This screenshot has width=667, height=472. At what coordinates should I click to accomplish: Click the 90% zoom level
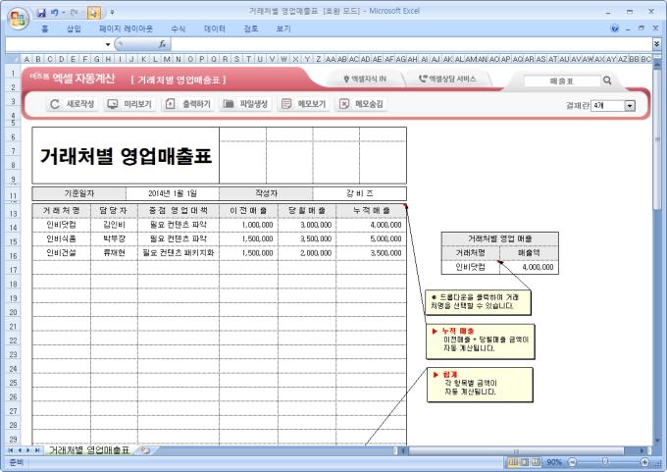coord(554,462)
